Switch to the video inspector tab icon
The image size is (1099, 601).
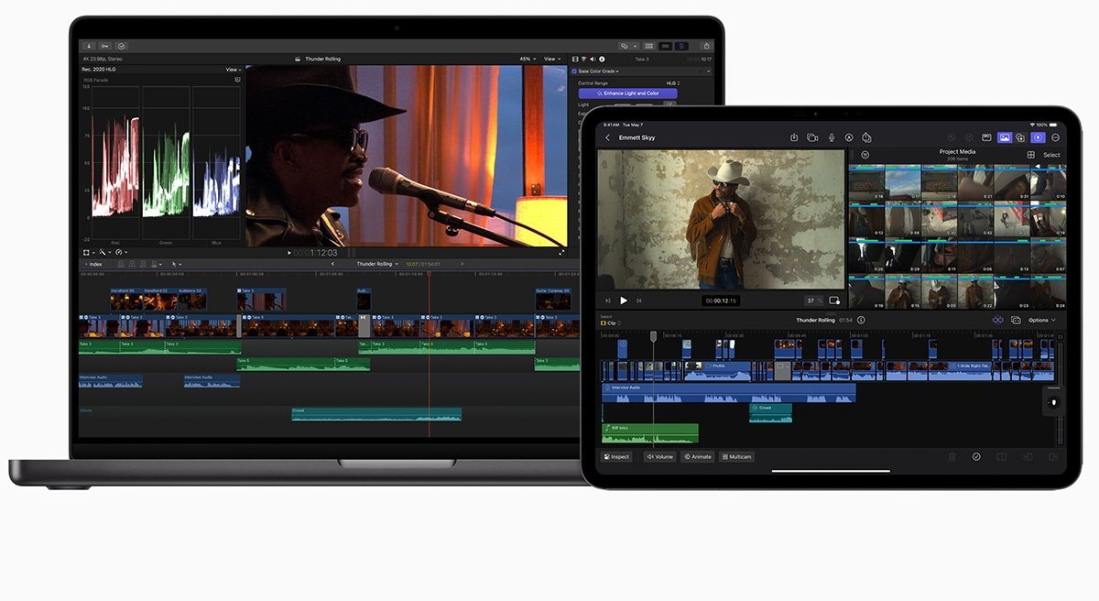574,60
